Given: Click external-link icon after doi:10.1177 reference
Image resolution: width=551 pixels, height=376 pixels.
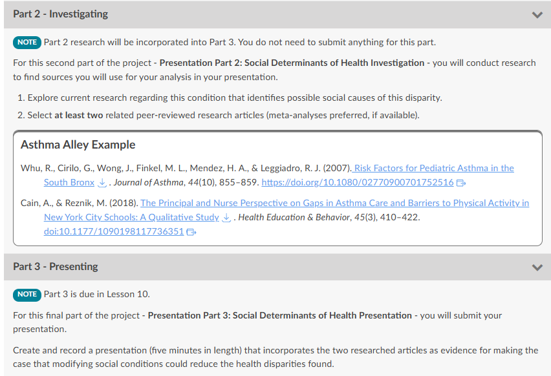Looking at the screenshot, I should (191, 232).
